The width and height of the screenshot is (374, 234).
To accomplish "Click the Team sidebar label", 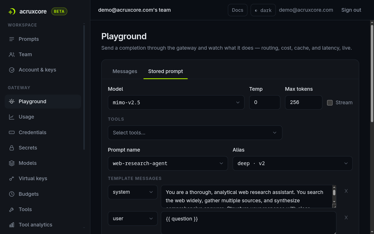I will (x=25, y=55).
